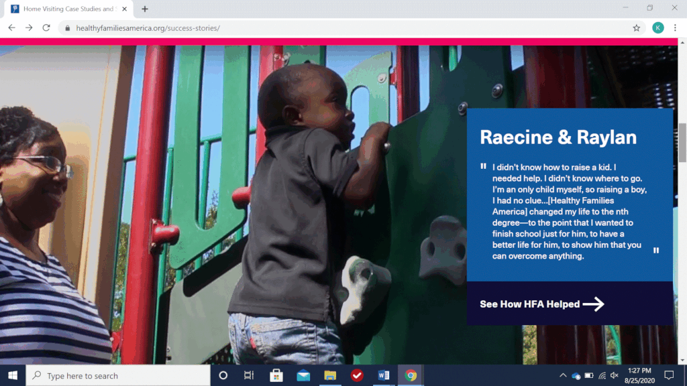Open Chrome's three-dot customize menu

[675, 27]
